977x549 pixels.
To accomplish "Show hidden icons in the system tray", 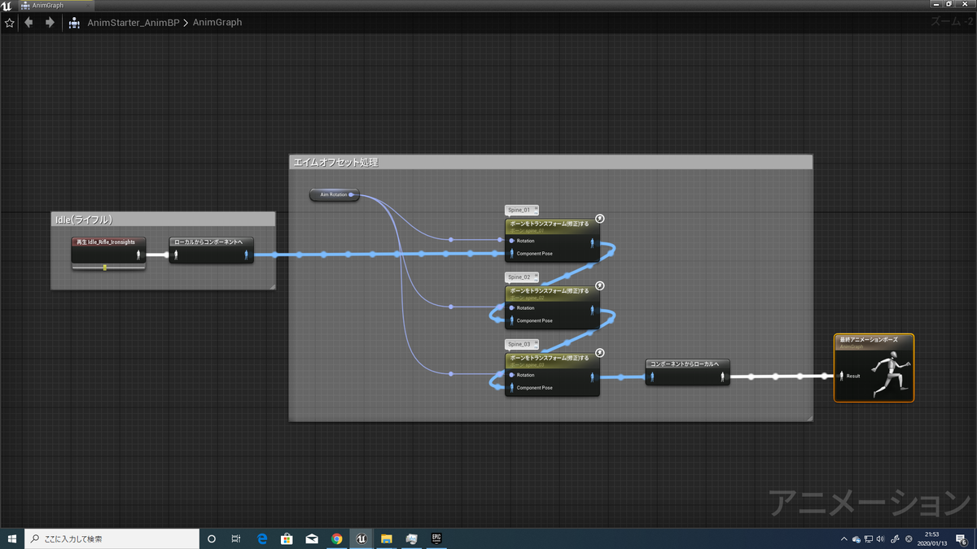I will [843, 538].
